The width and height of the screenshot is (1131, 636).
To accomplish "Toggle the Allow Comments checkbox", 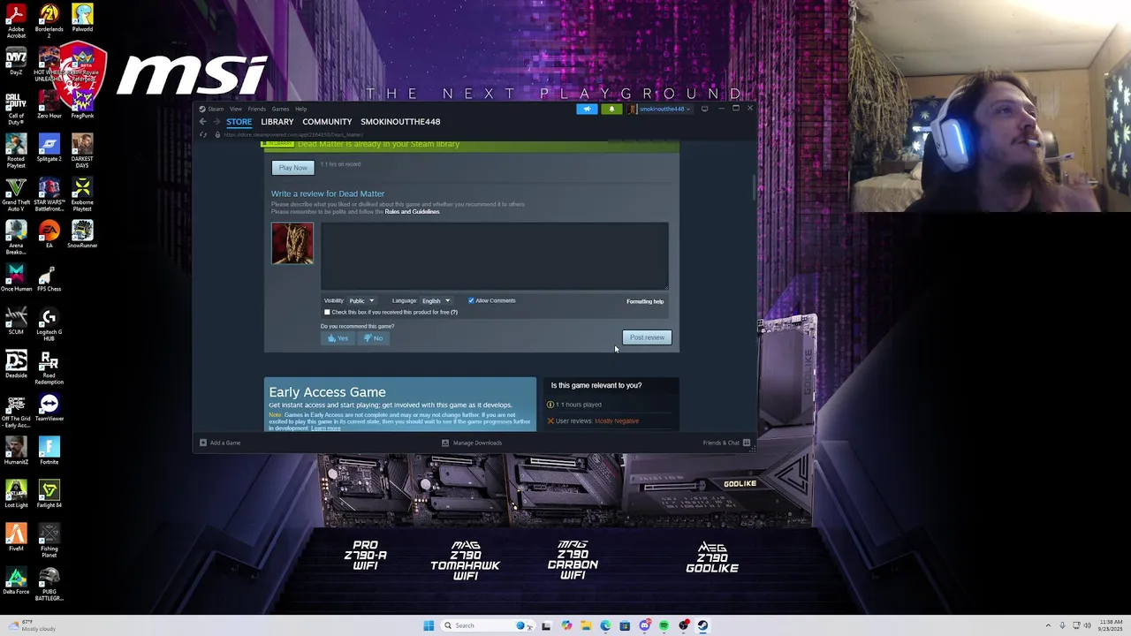I will (471, 300).
